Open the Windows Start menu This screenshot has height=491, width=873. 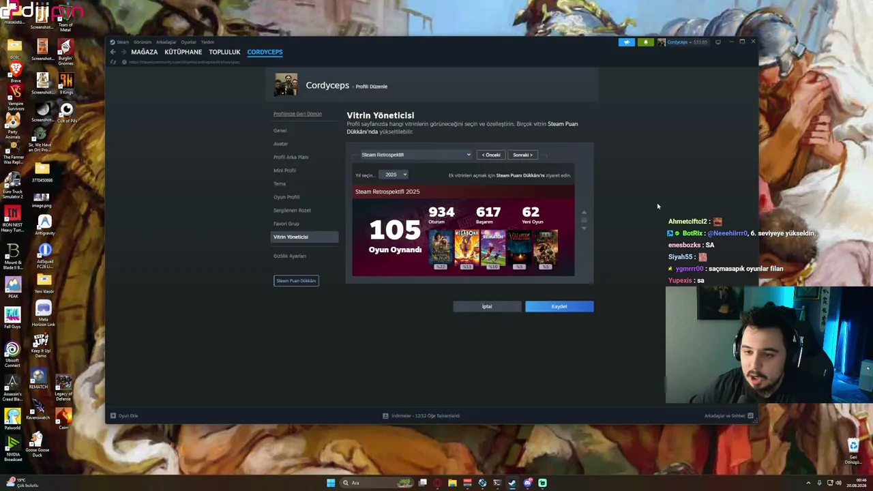point(331,483)
